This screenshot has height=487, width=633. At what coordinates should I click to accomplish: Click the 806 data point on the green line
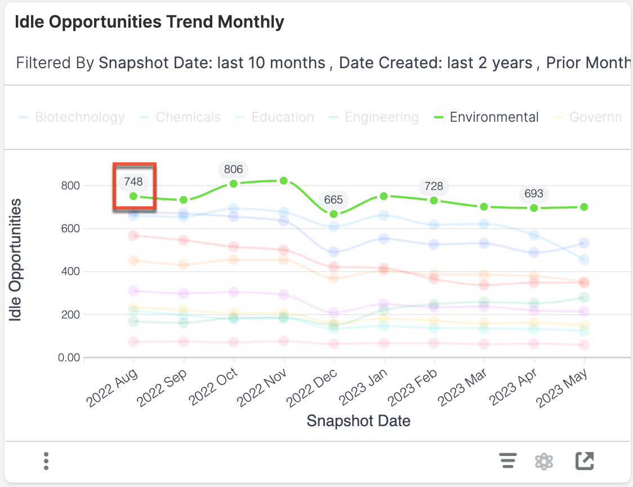(233, 183)
